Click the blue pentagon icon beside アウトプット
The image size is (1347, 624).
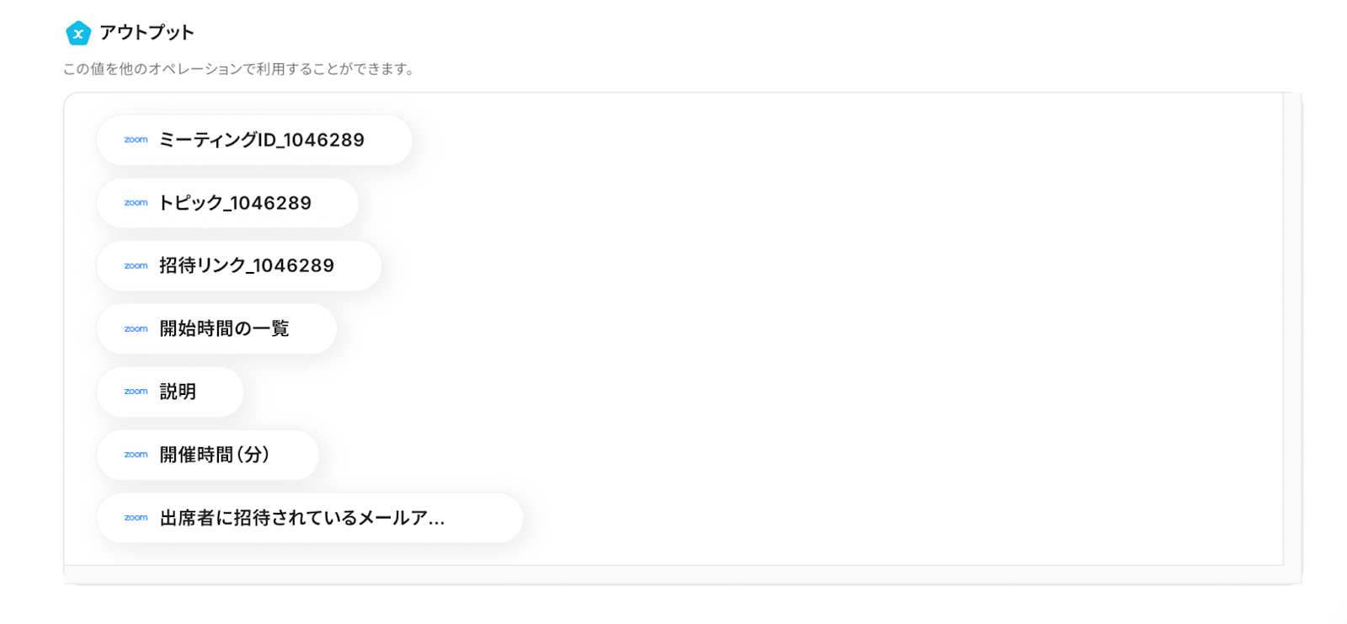[78, 34]
